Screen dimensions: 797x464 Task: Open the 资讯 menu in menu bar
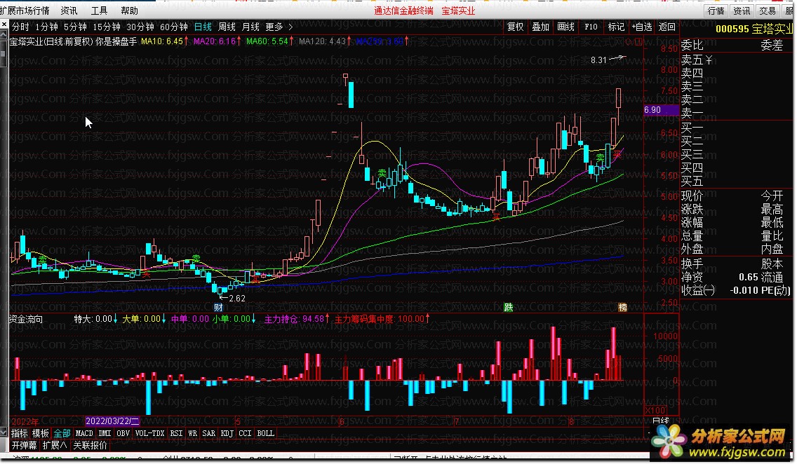[69, 10]
